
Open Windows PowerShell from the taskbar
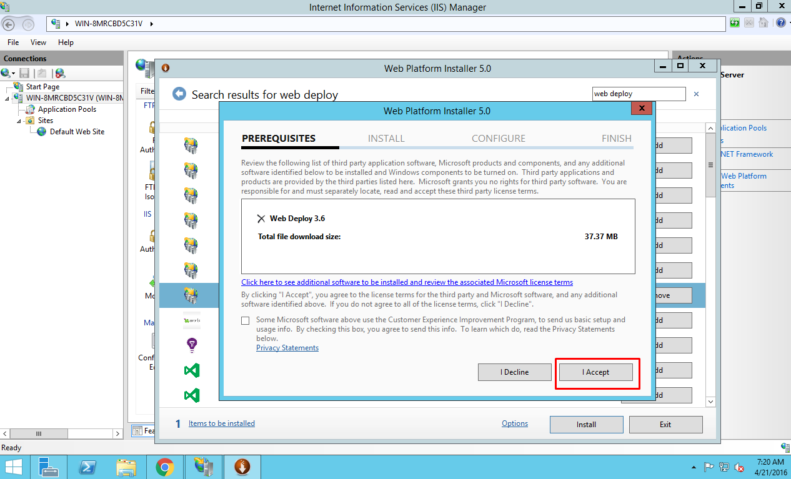[x=87, y=467]
